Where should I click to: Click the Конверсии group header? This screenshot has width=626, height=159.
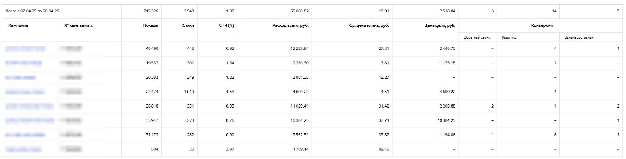coord(542,26)
